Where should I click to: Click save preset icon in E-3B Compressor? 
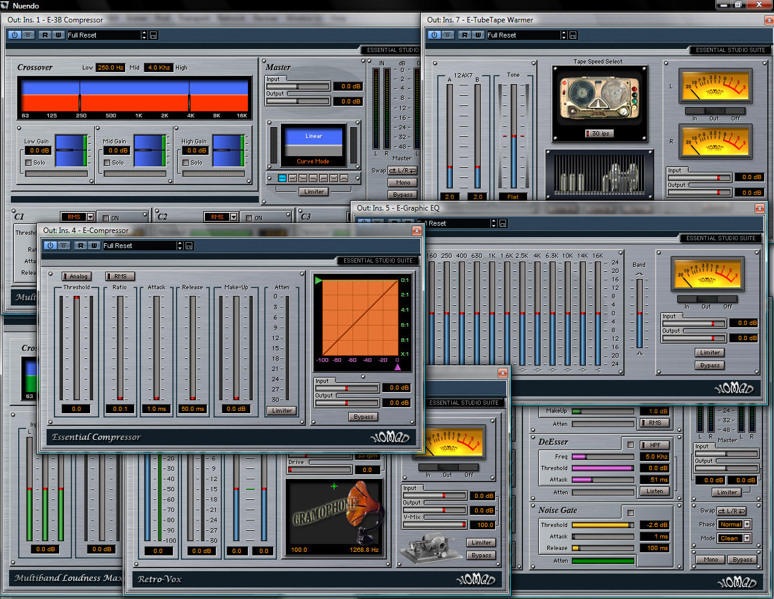pos(153,35)
